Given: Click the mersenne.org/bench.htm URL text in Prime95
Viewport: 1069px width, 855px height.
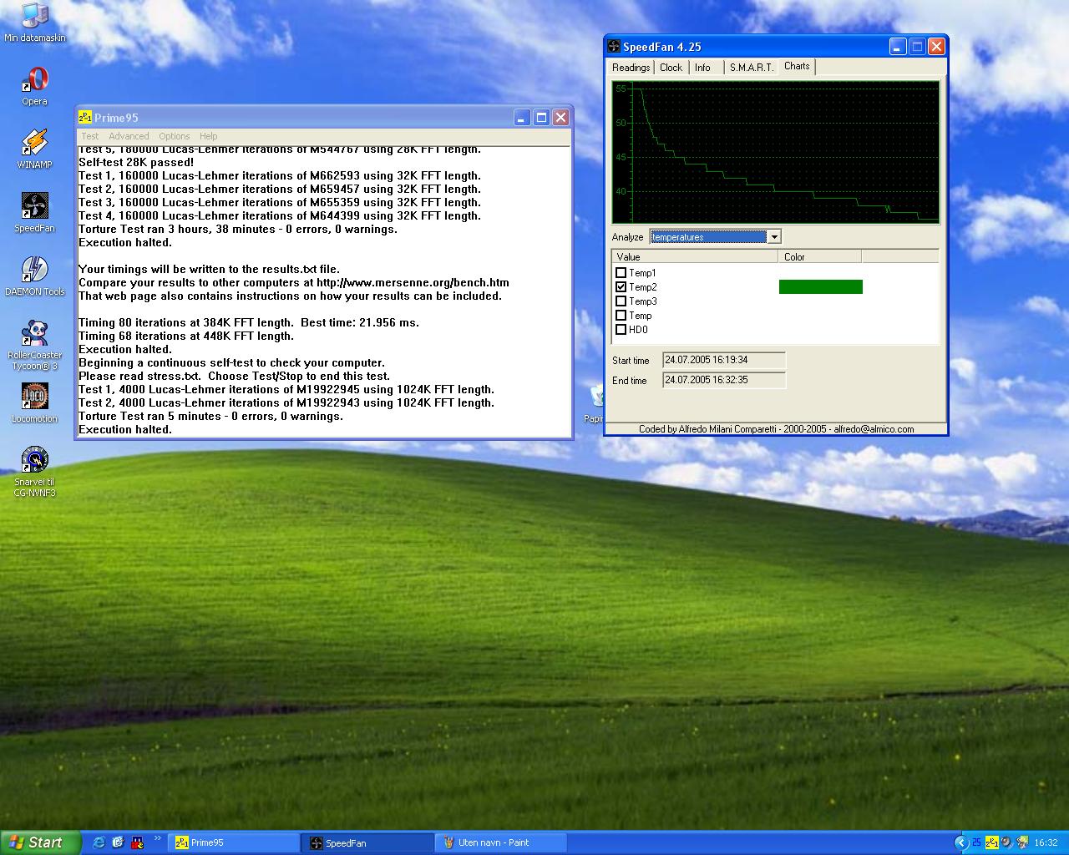Looking at the screenshot, I should 413,282.
